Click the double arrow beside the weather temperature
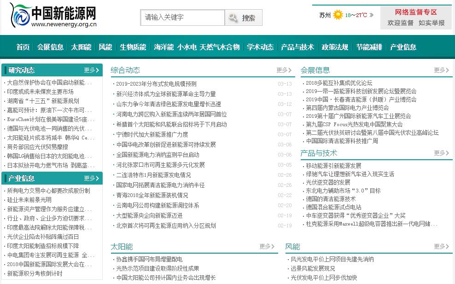The width and height of the screenshot is (455, 284). 371,15
